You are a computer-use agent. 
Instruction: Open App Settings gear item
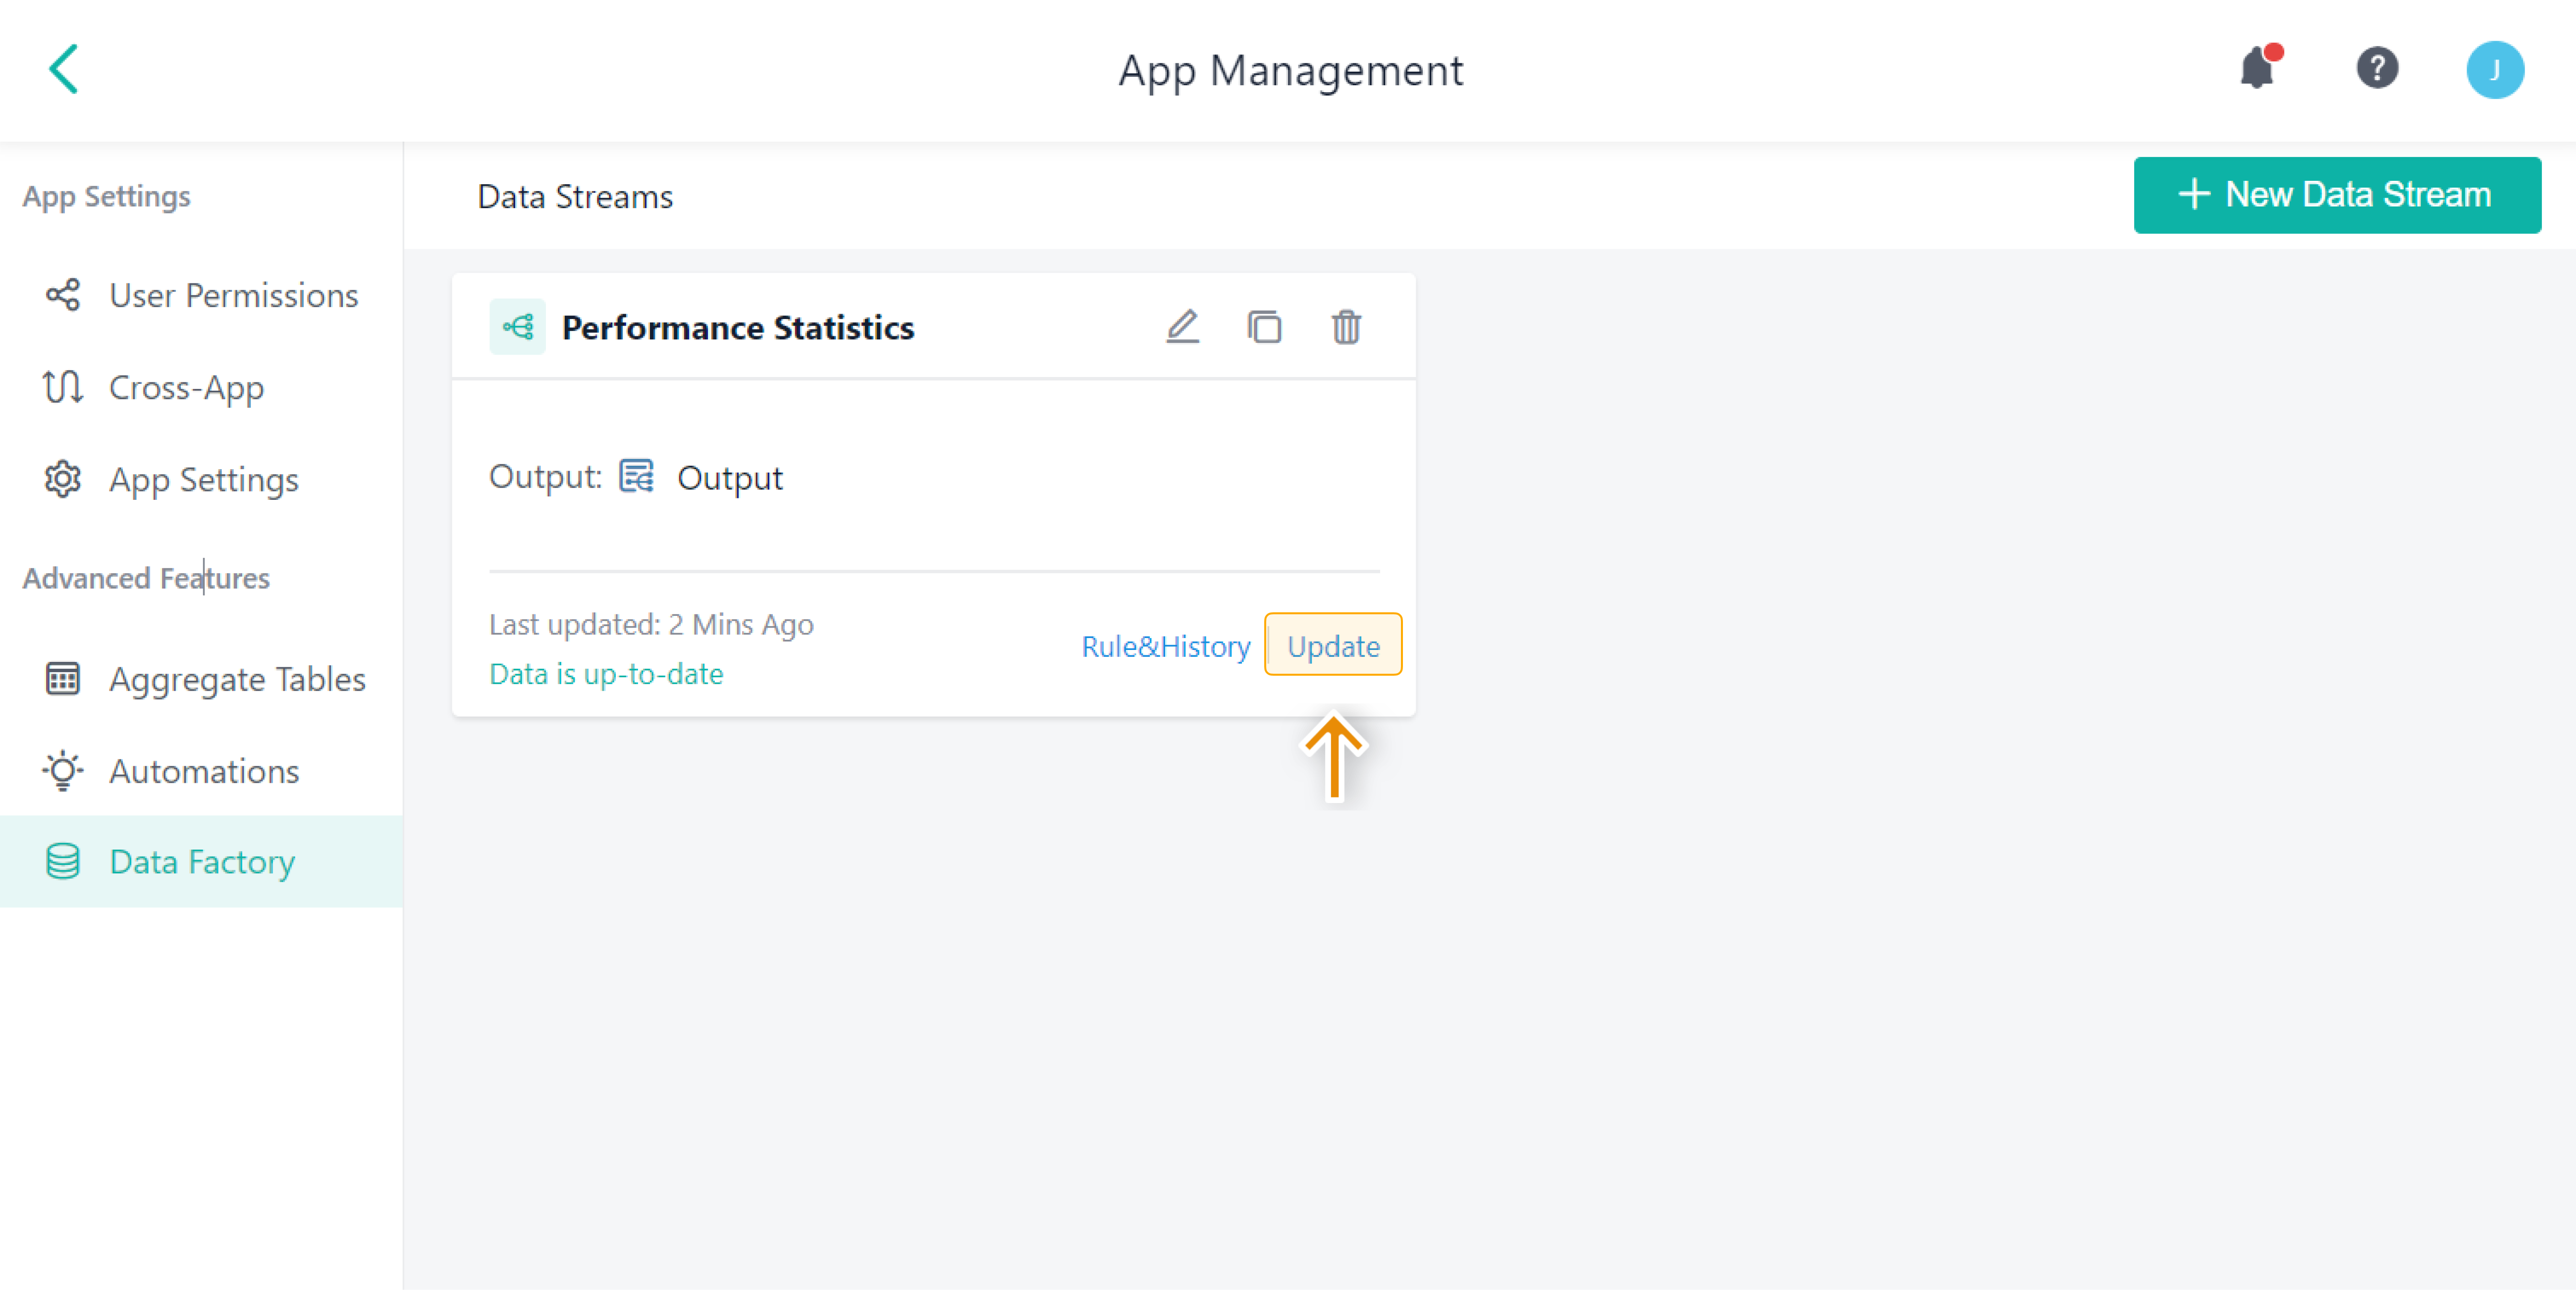[203, 480]
